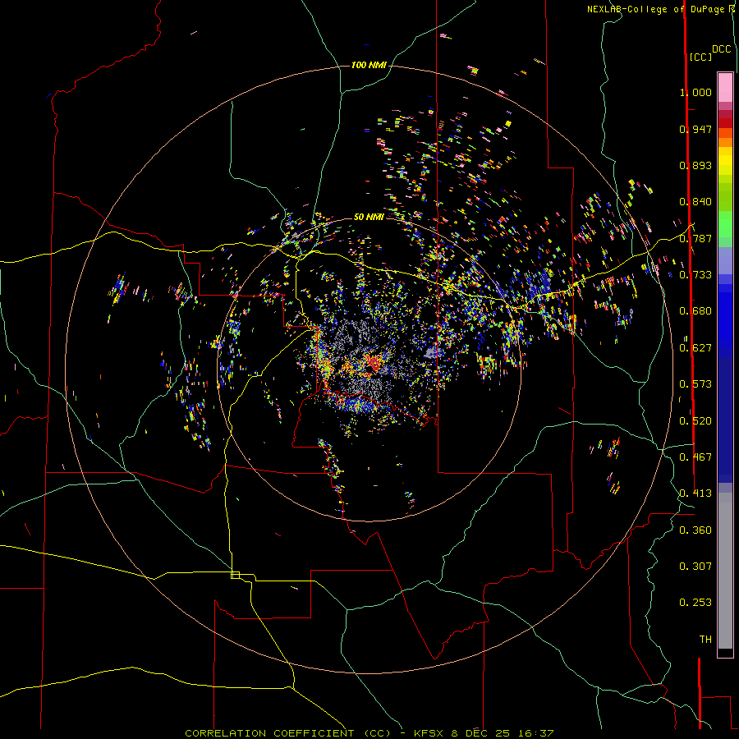Select the 0.733 scale value

695,275
